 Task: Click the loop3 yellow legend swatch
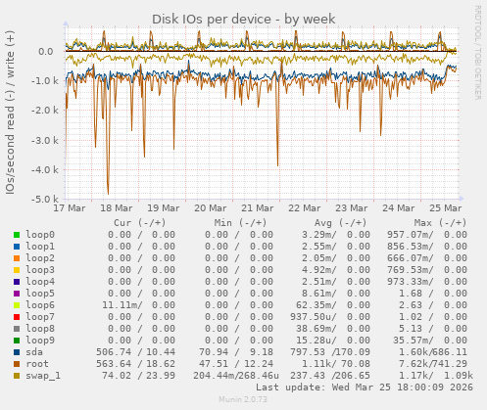click(x=17, y=270)
